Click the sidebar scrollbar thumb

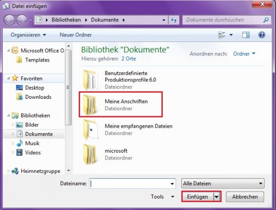click(x=68, y=88)
